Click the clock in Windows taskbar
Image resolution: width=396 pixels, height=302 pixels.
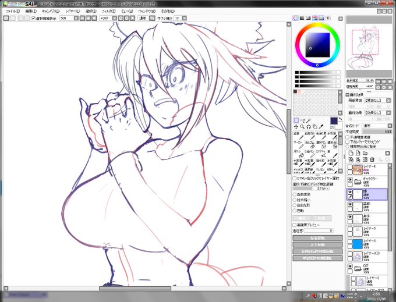pyautogui.click(x=376, y=296)
